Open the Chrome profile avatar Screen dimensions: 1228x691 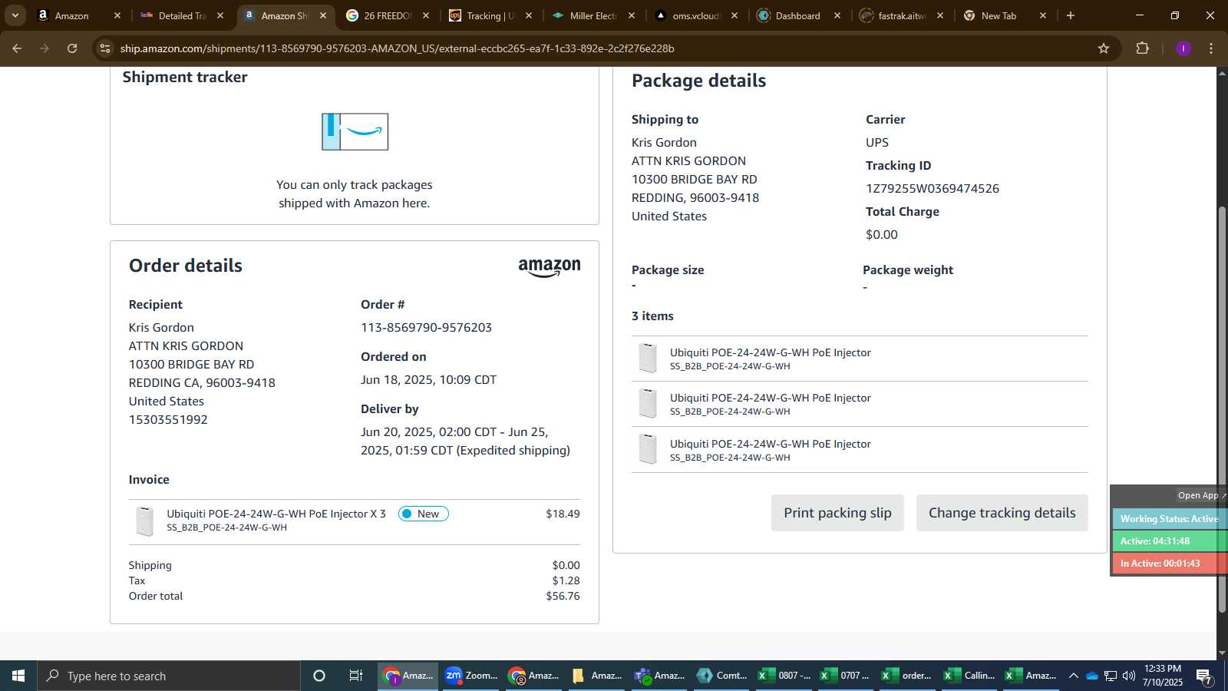pyautogui.click(x=1183, y=48)
